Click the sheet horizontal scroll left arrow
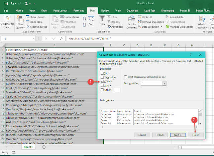Viewport: 214px width, 156px height. pos(180,147)
